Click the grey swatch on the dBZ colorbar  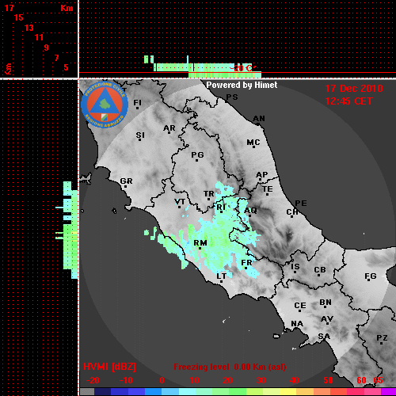tap(87, 392)
